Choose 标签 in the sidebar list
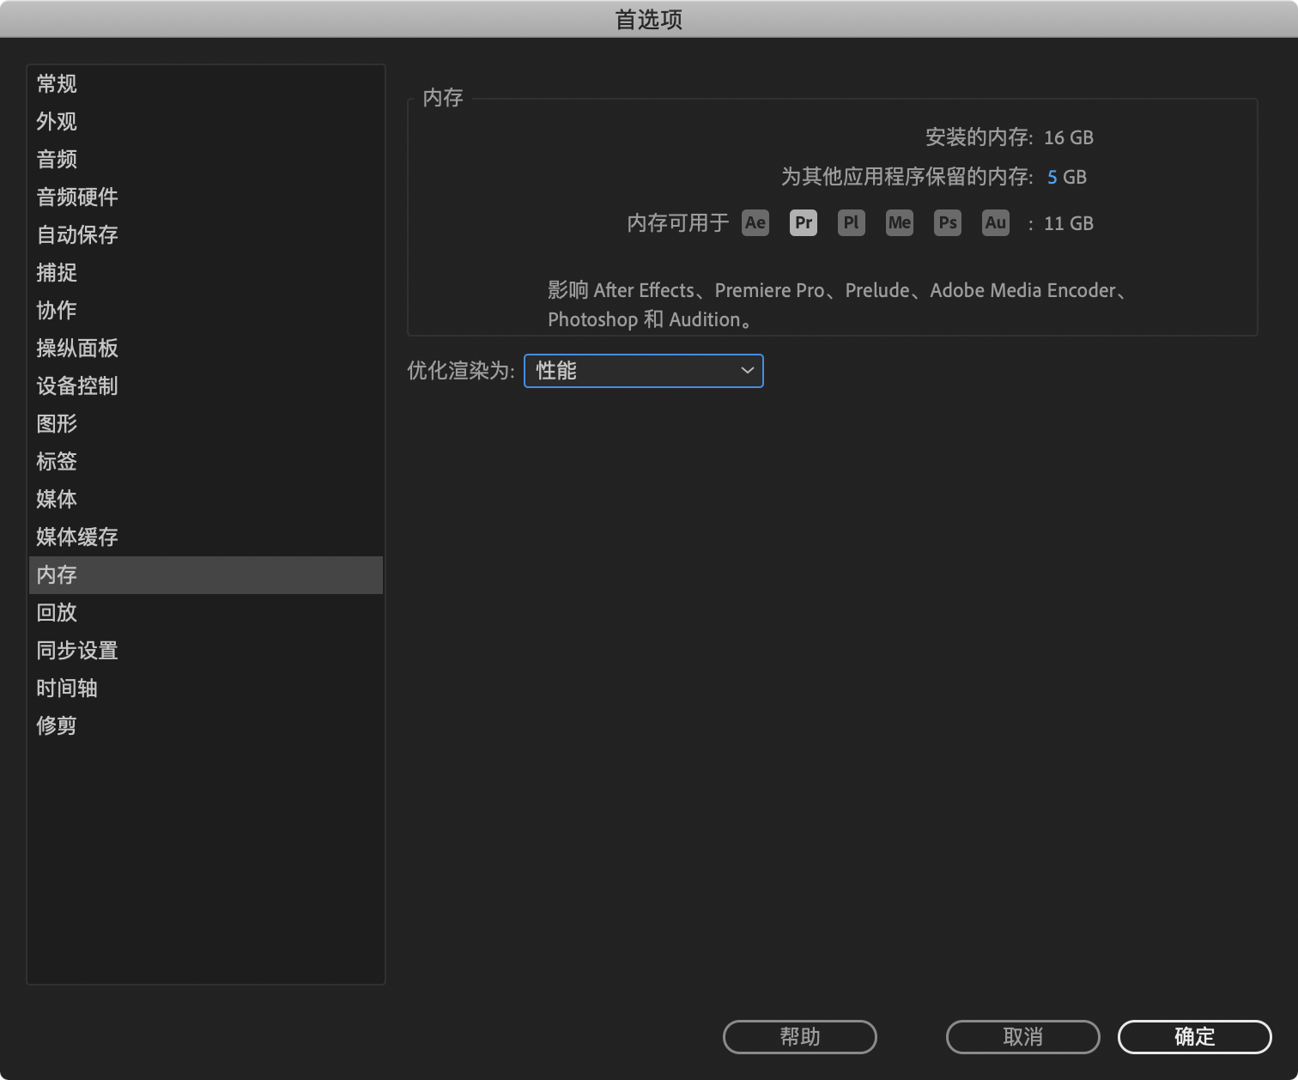1298x1080 pixels. (x=206, y=462)
